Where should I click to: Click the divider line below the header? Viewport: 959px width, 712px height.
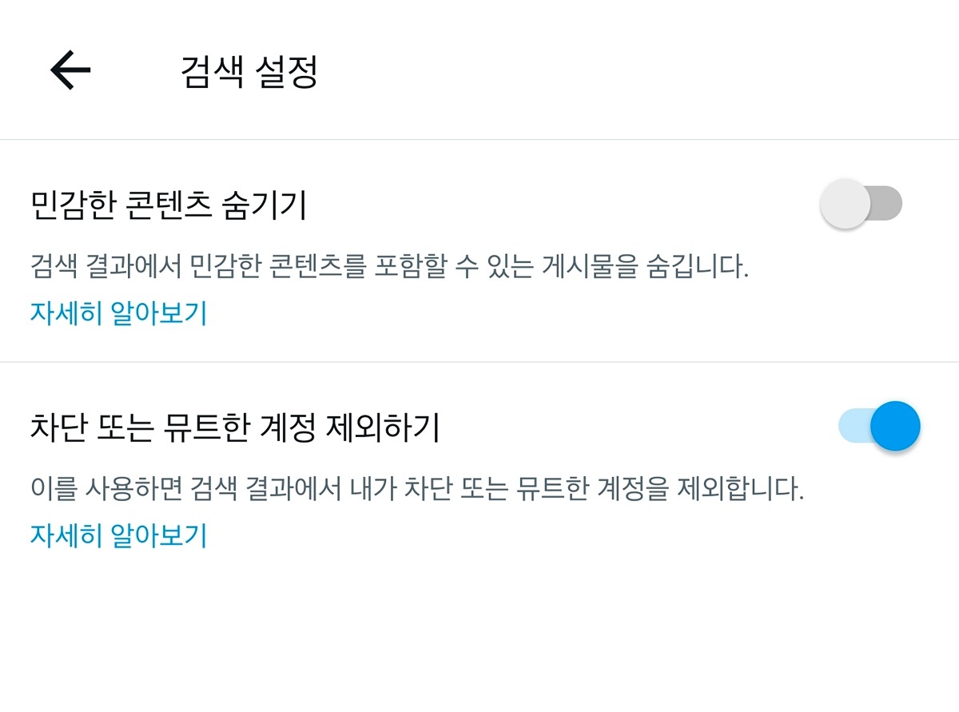(479, 140)
